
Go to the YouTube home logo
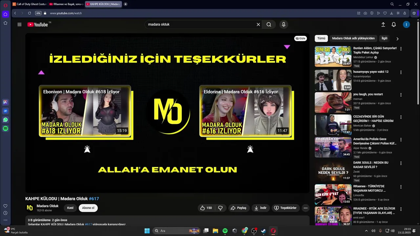(38, 25)
